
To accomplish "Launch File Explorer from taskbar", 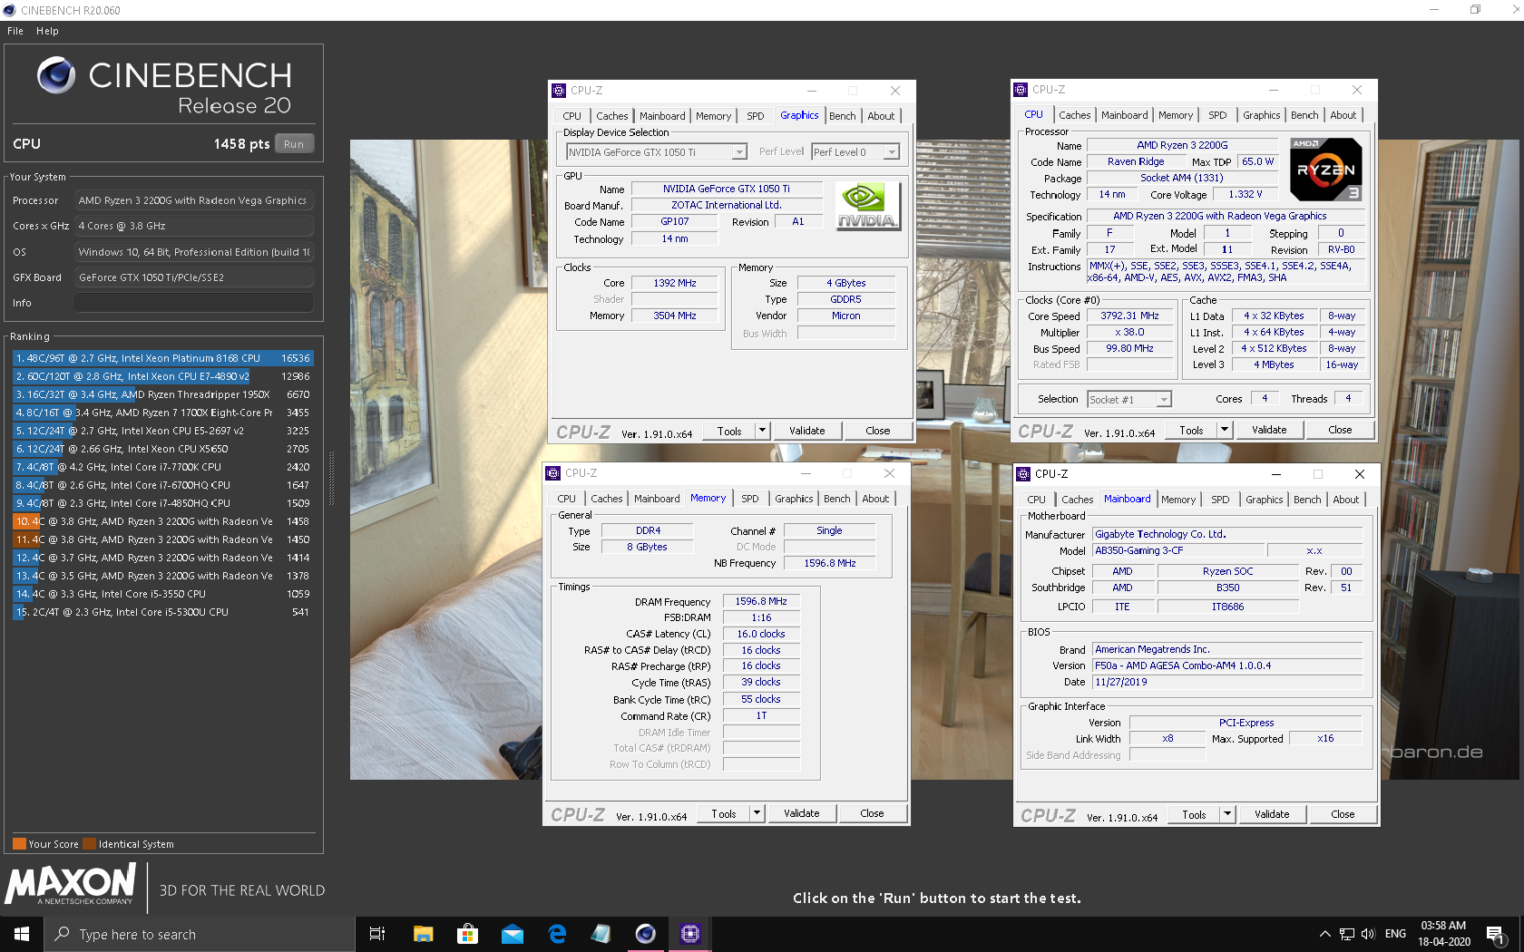I will [x=423, y=934].
